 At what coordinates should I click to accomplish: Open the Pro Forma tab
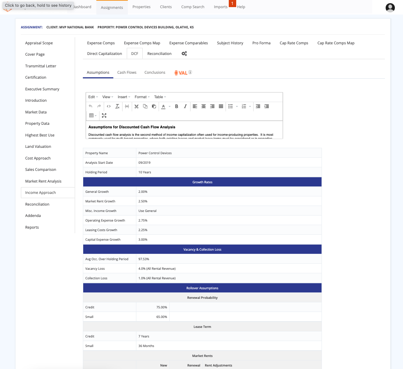coord(261,43)
